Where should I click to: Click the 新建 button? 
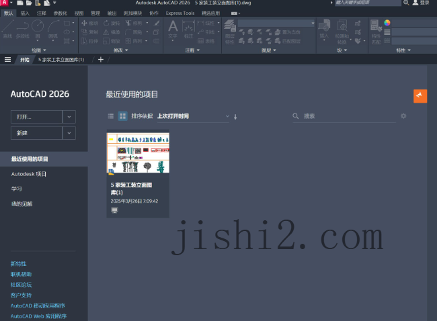pyautogui.click(x=37, y=133)
